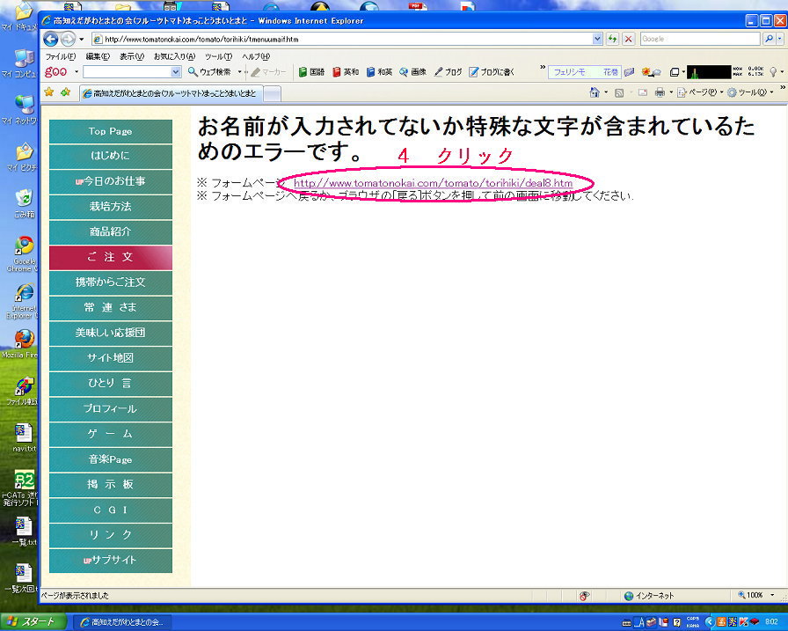Click the browser Back arrow button
This screenshot has width=788, height=631.
click(50, 39)
